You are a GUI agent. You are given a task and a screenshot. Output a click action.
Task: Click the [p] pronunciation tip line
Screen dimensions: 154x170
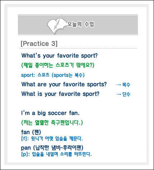tap(57, 154)
